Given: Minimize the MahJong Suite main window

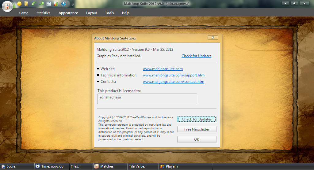Looking at the screenshot, I should (285, 3).
